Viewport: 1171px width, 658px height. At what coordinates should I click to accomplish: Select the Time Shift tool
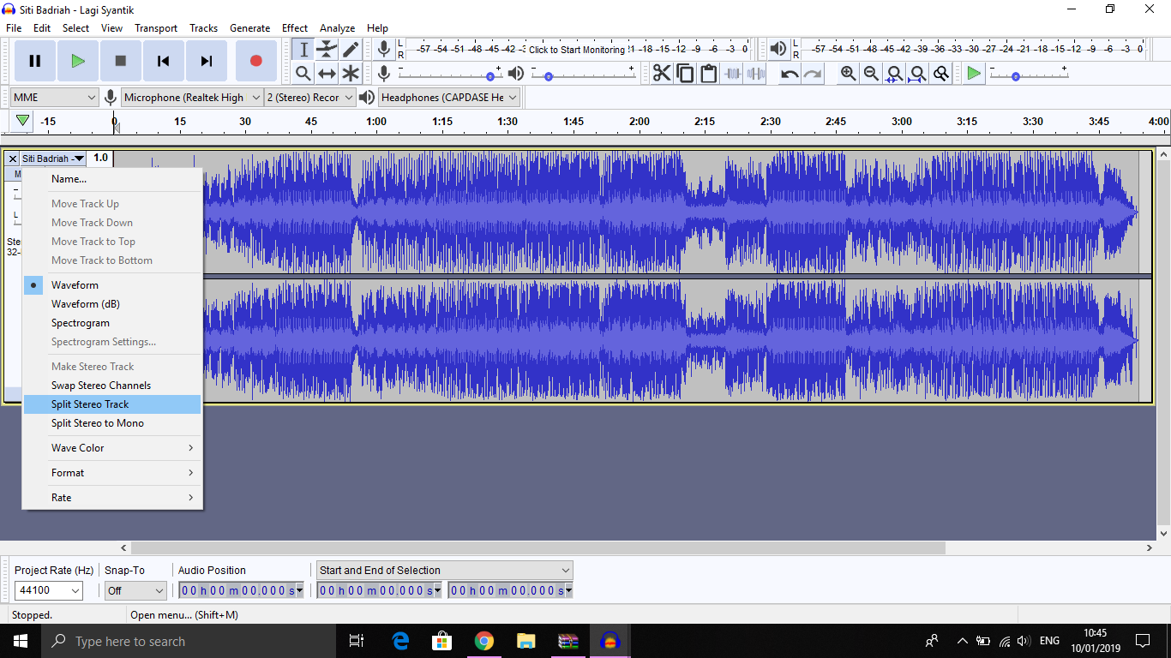(327, 74)
